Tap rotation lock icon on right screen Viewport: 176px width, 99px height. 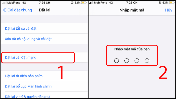(x=160, y=3)
